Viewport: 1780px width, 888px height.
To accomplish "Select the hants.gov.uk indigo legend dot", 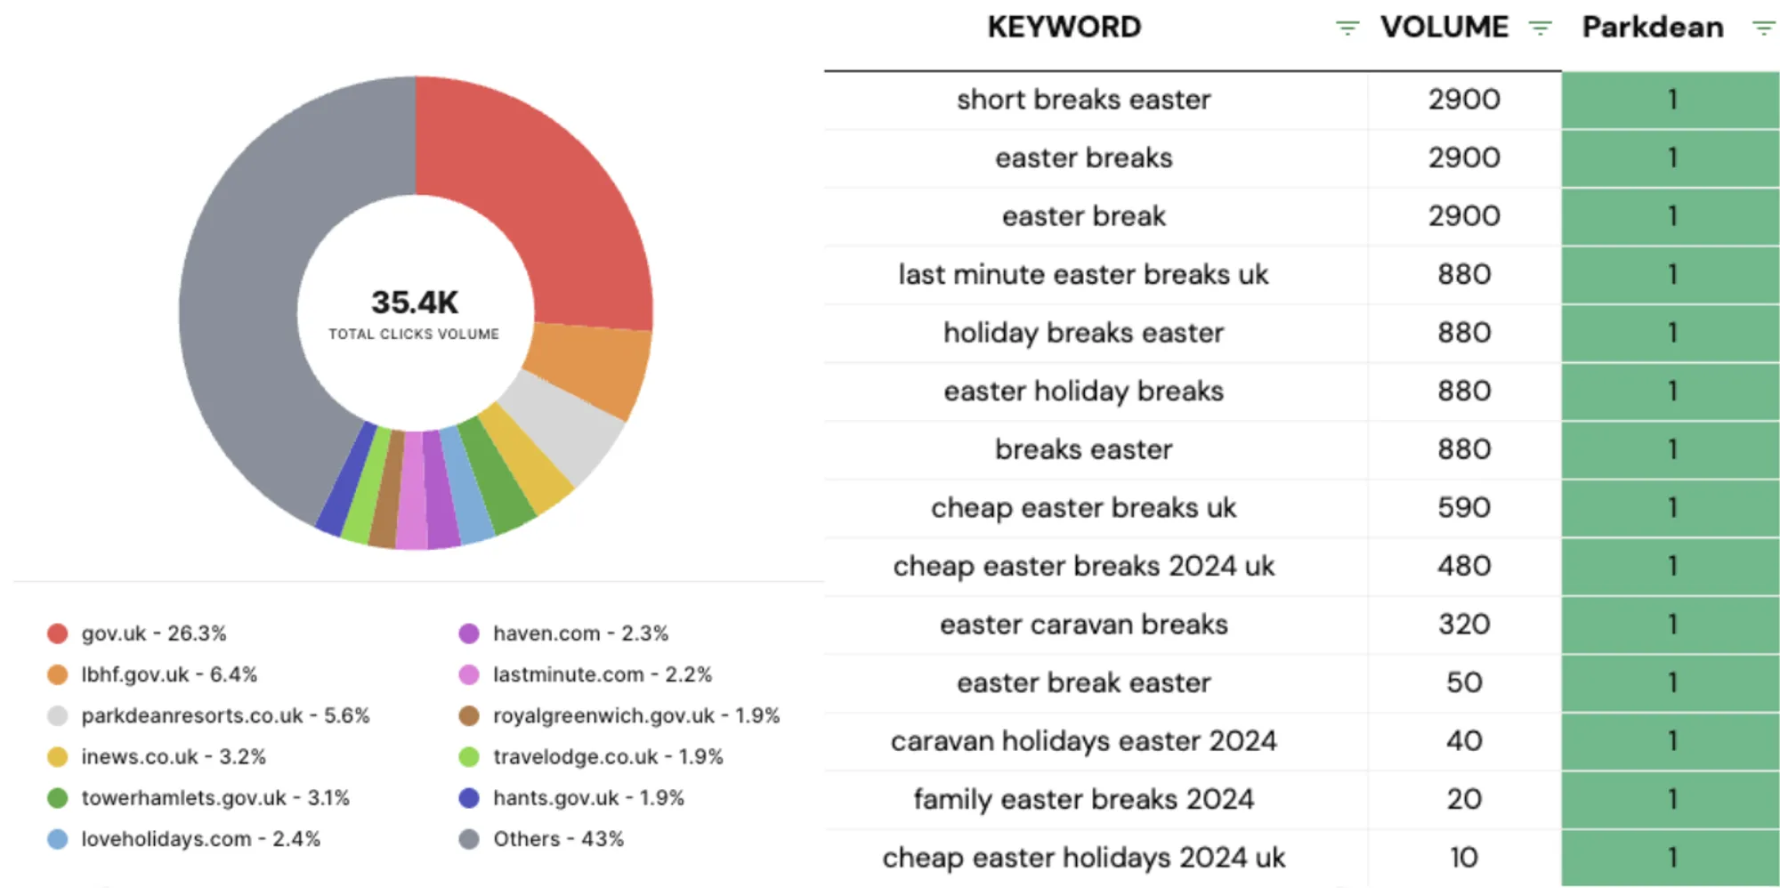I will click(x=469, y=798).
